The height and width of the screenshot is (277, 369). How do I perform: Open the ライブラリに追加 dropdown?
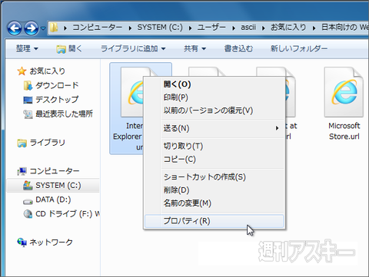tap(133, 48)
